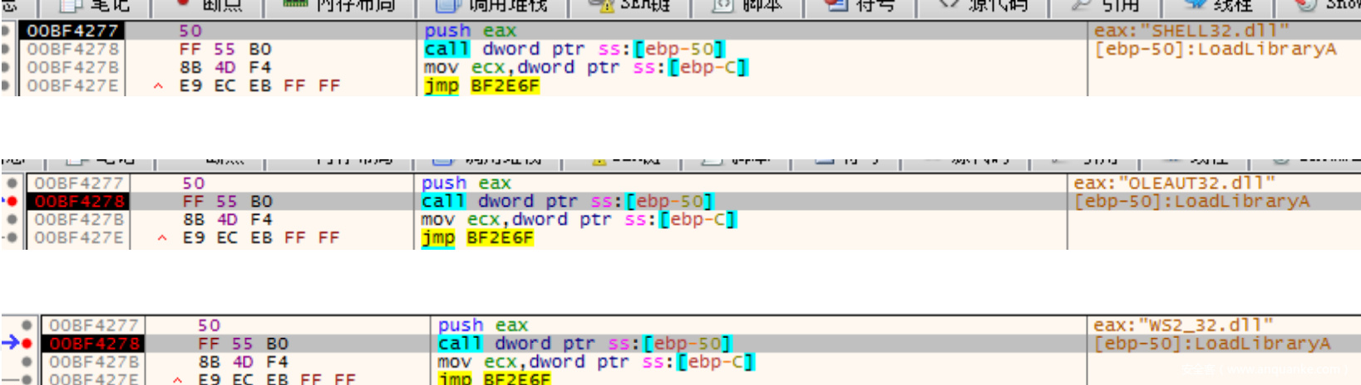Open the 调用堆栈 call stack tab
Viewport: 1361px width, 385px height.
click(492, 6)
